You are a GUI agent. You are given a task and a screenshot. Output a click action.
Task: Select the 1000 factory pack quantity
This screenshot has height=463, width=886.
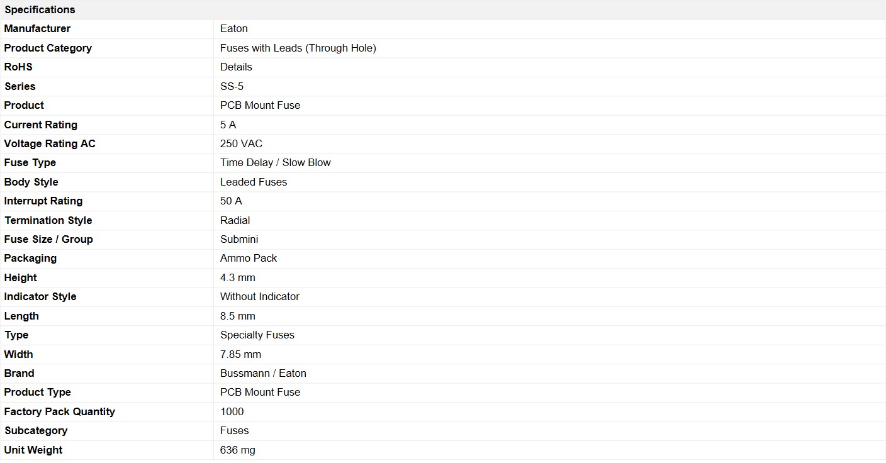(232, 411)
